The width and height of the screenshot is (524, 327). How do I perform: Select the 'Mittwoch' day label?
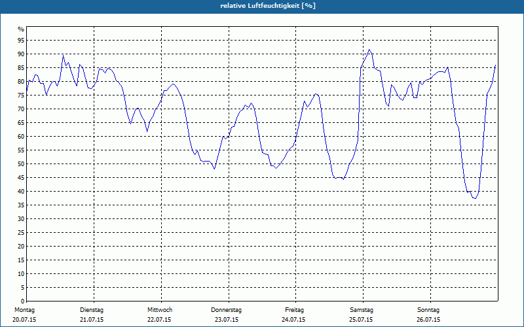point(160,310)
